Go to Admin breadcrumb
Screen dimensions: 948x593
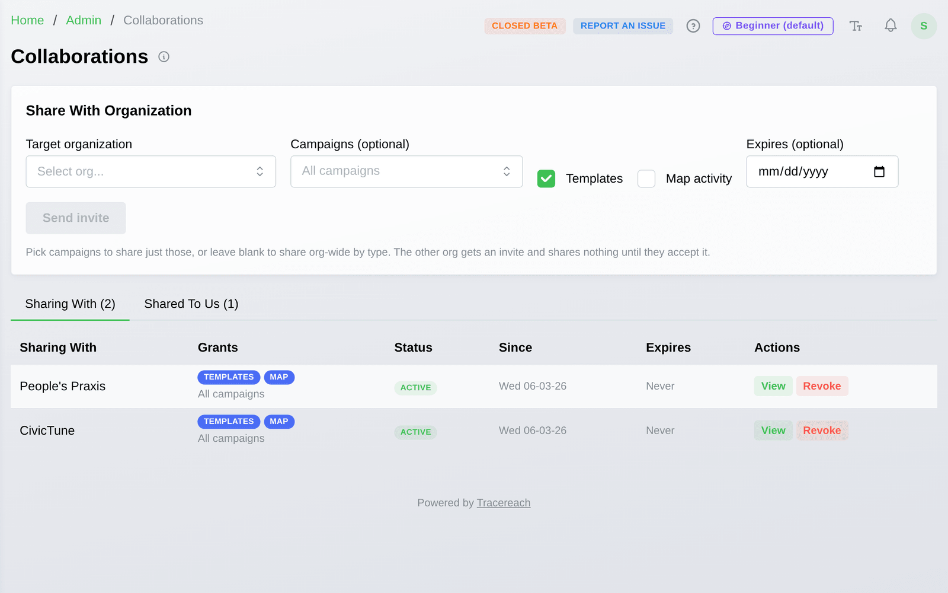[84, 20]
